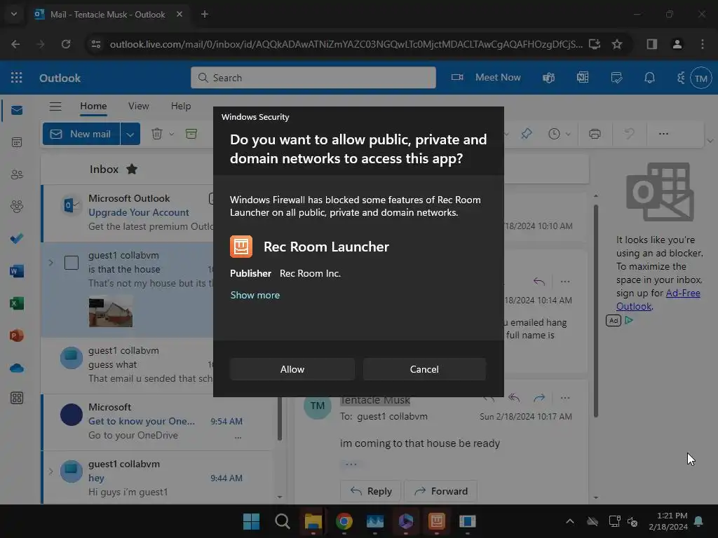Start a Meet Now video call
The height and width of the screenshot is (538, 718).
click(x=486, y=77)
